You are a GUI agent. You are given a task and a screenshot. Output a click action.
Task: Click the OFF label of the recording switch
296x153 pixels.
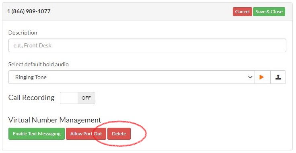pyautogui.click(x=86, y=98)
